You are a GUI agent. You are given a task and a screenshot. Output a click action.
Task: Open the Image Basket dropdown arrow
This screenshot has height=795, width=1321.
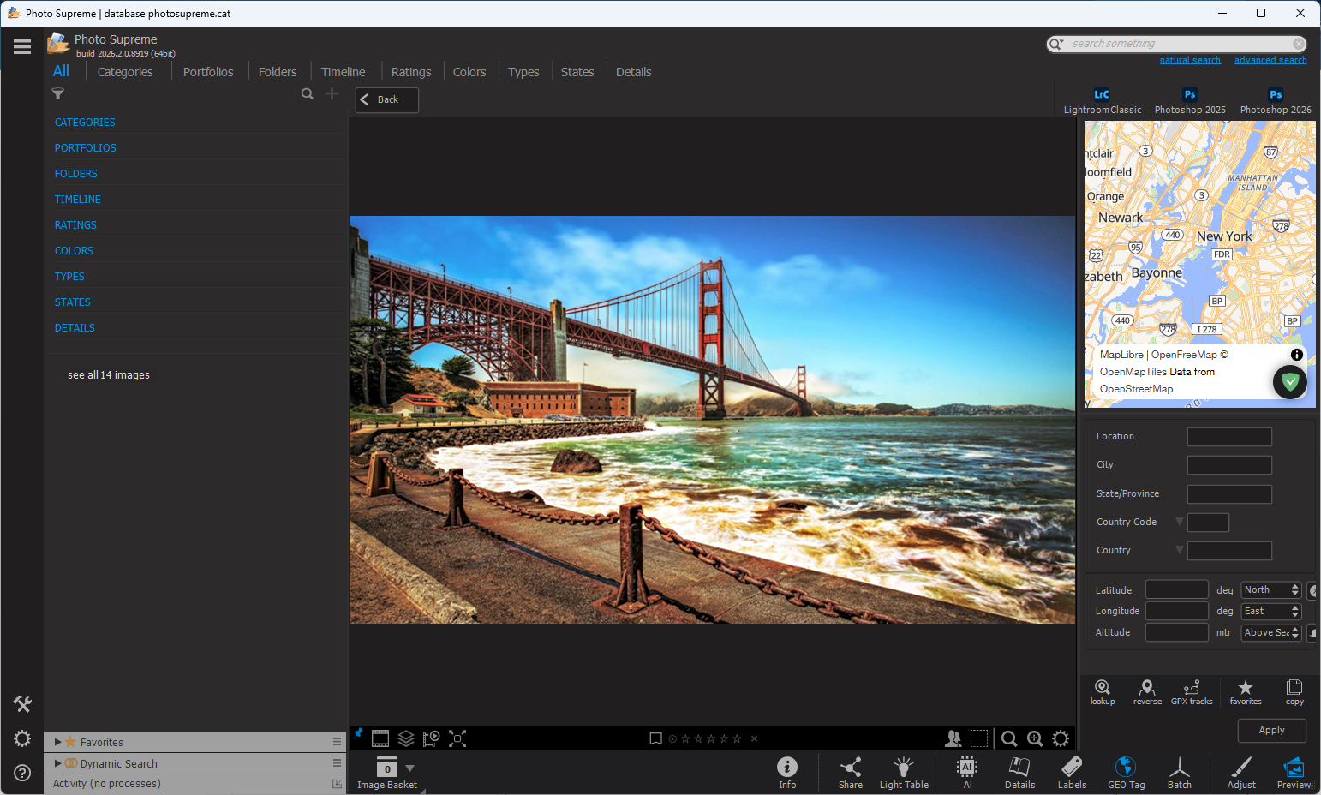coord(410,768)
